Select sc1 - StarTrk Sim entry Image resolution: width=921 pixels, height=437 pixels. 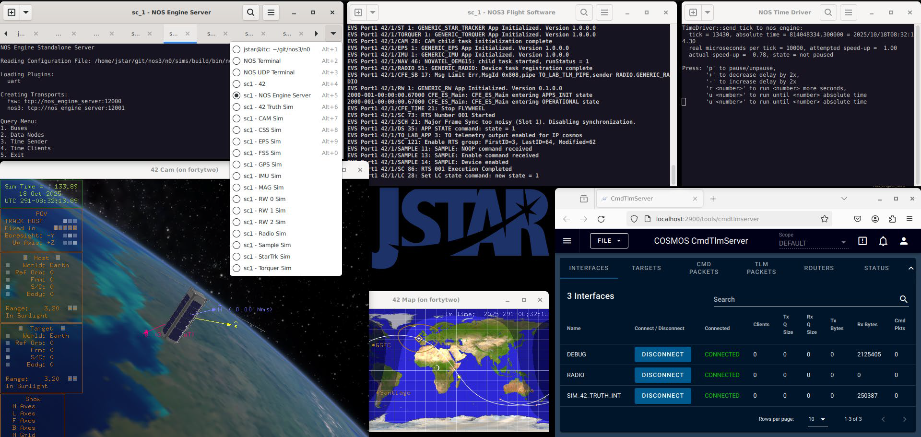point(285,257)
